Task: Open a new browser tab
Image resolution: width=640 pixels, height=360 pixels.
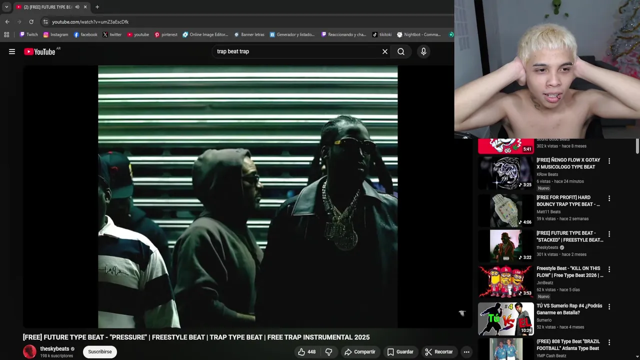Action: (97, 7)
